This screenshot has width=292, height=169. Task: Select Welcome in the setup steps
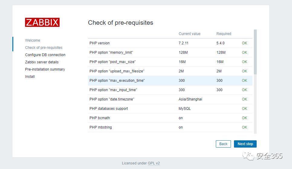tap(33, 40)
